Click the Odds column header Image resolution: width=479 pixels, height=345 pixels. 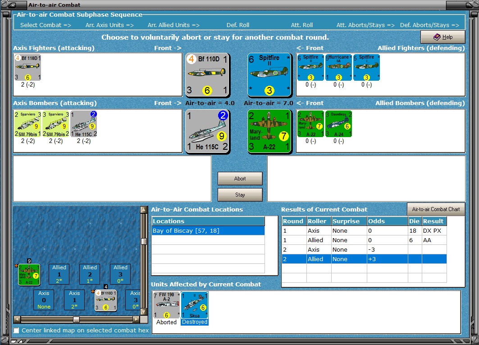pyautogui.click(x=388, y=221)
